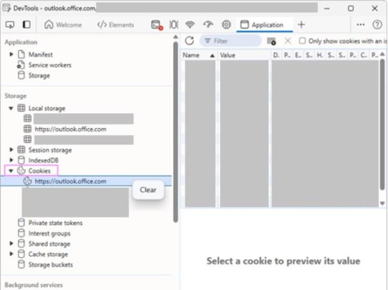Viewport: 388px width, 290px height.
Task: Select the Cache storage item
Action: point(48,254)
